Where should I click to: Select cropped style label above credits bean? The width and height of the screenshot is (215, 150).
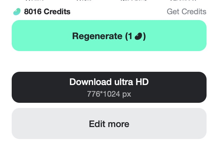tap(35, 1)
